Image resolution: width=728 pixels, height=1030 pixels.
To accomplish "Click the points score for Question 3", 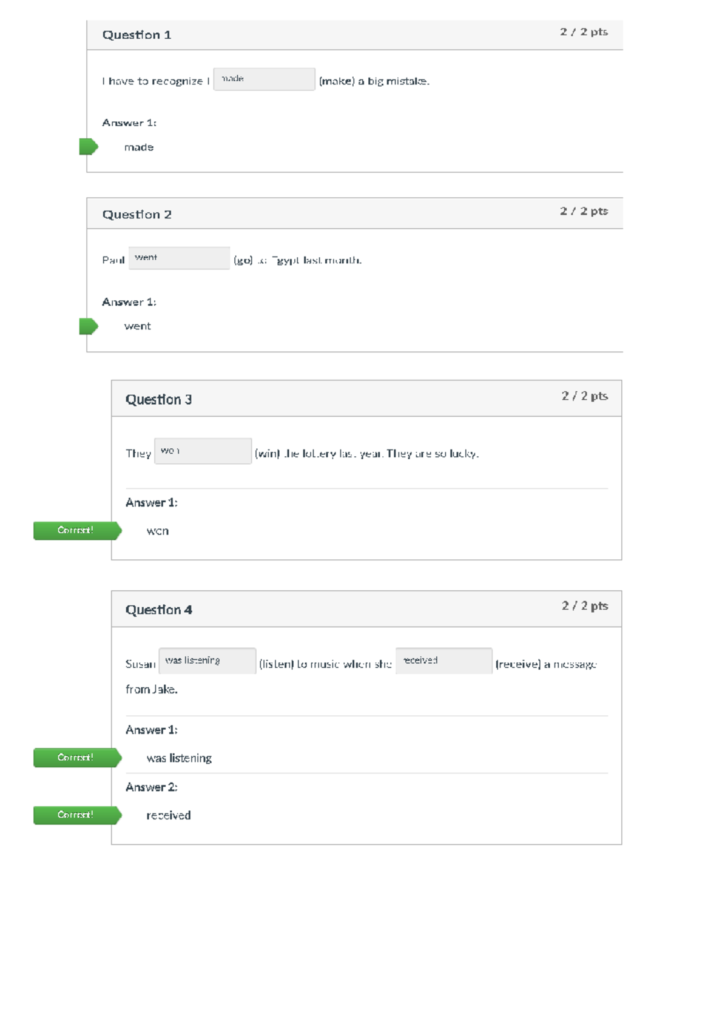I will click(x=585, y=396).
